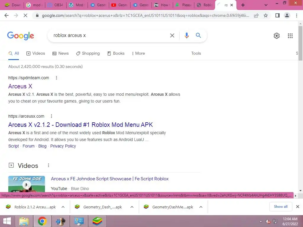Switch to the WordPress Mod tab

(x=77, y=5)
